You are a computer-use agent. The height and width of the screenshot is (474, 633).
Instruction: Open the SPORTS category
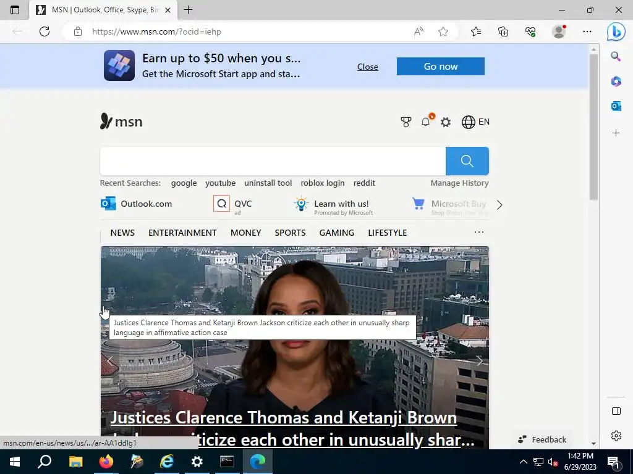click(291, 233)
